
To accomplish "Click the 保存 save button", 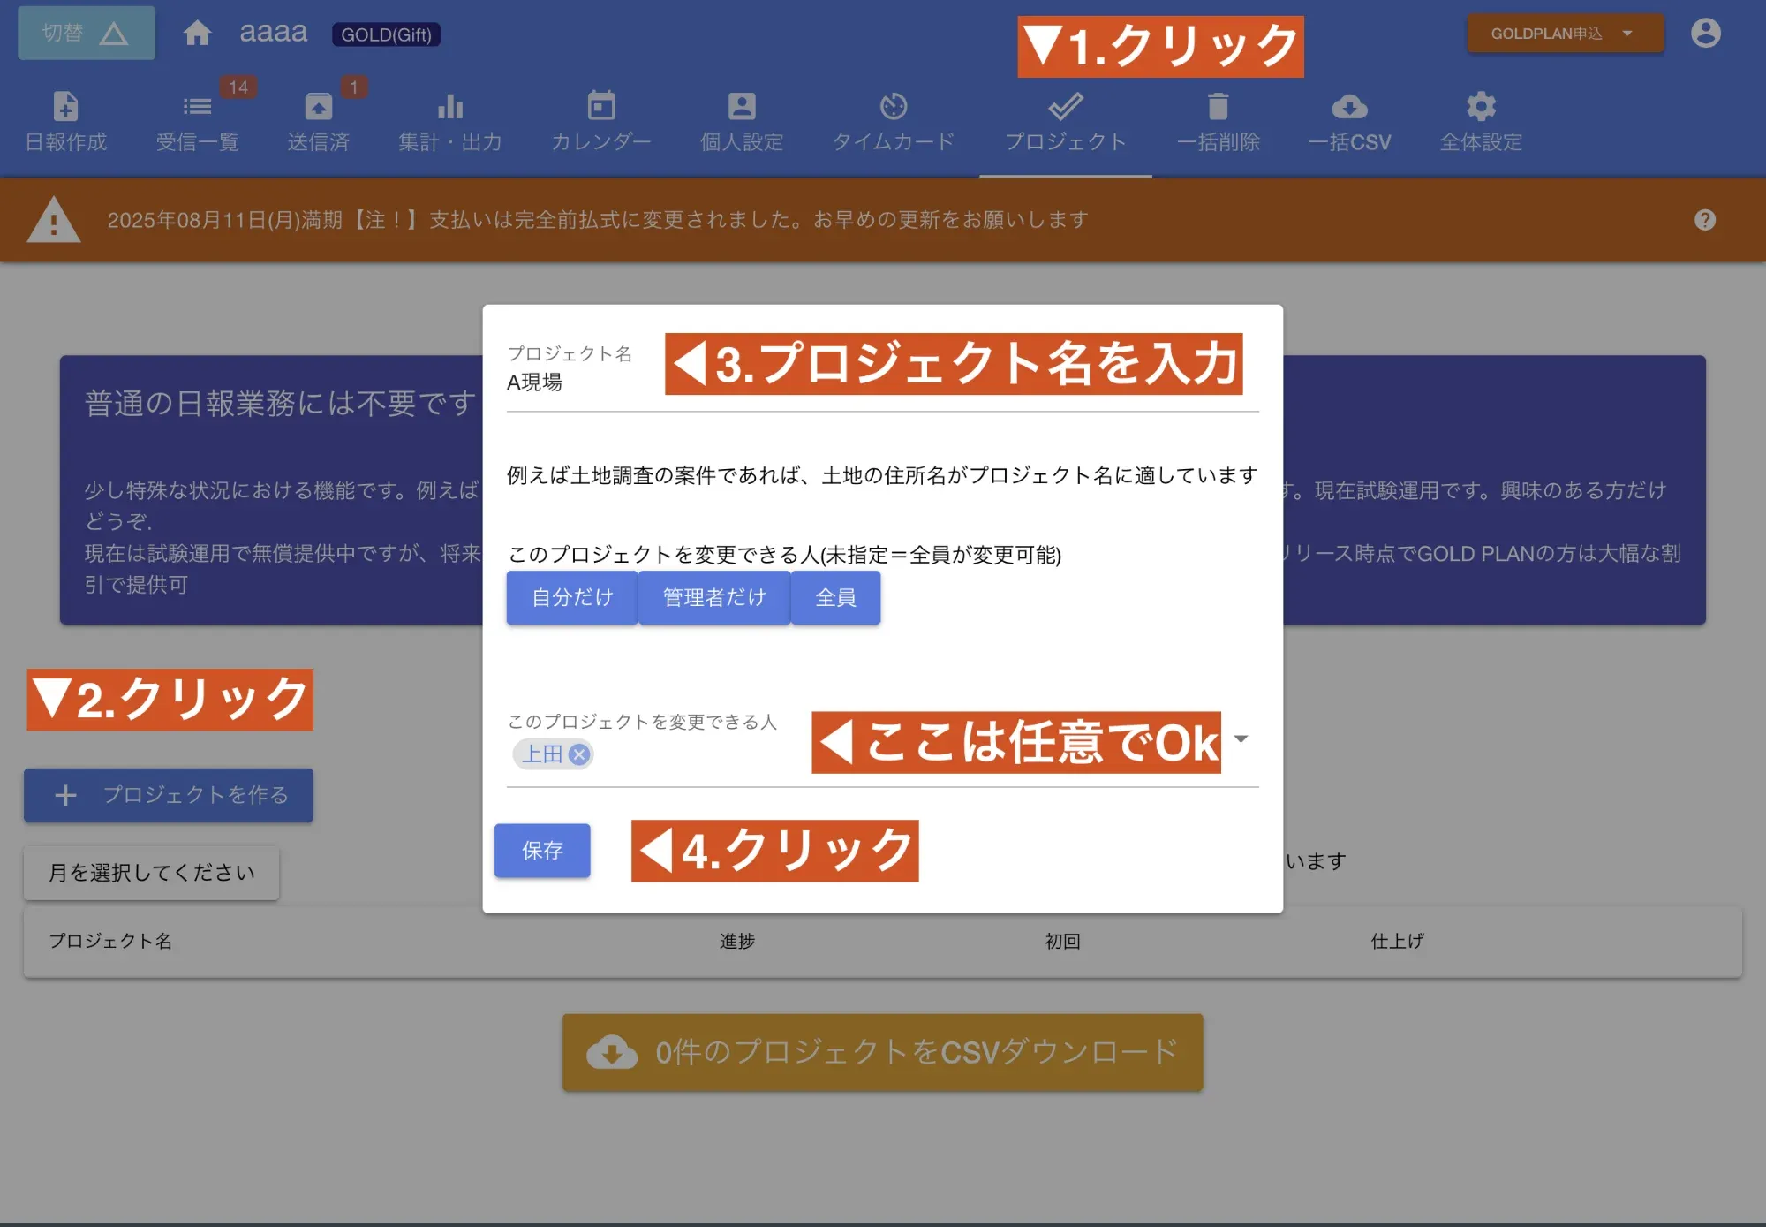I will tap(542, 851).
